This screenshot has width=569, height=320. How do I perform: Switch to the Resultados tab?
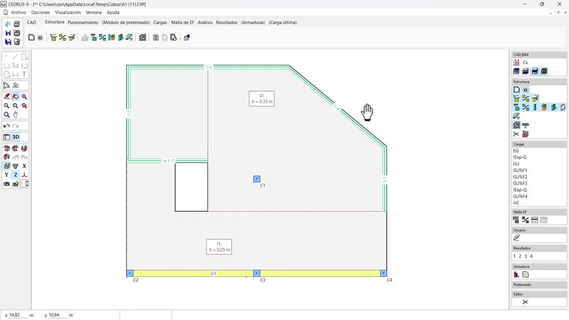(227, 22)
